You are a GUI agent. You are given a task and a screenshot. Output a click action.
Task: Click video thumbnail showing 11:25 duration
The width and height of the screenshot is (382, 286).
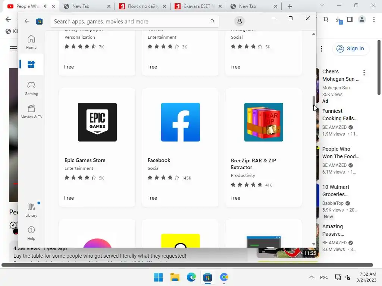coord(288,253)
